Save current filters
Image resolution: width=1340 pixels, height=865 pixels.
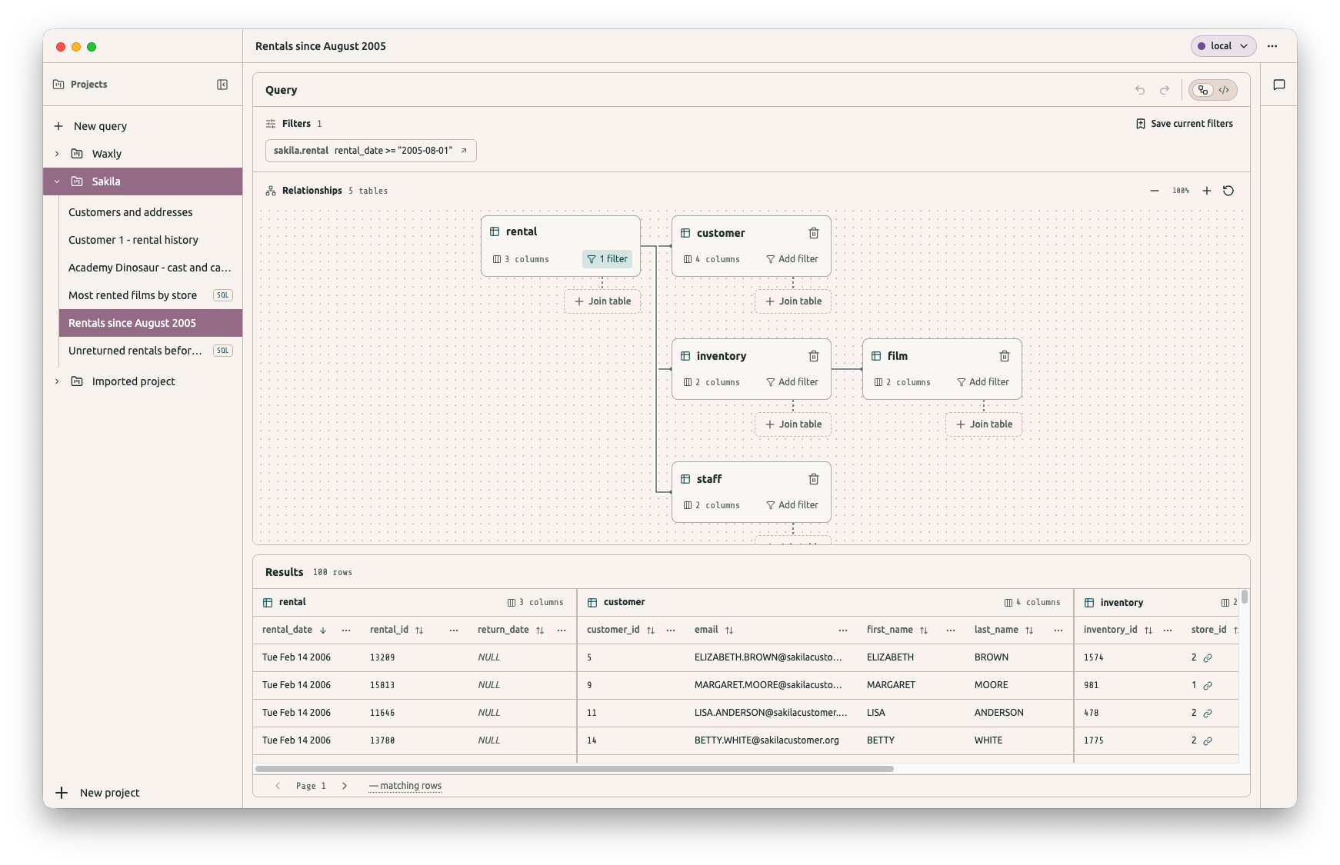tap(1184, 124)
